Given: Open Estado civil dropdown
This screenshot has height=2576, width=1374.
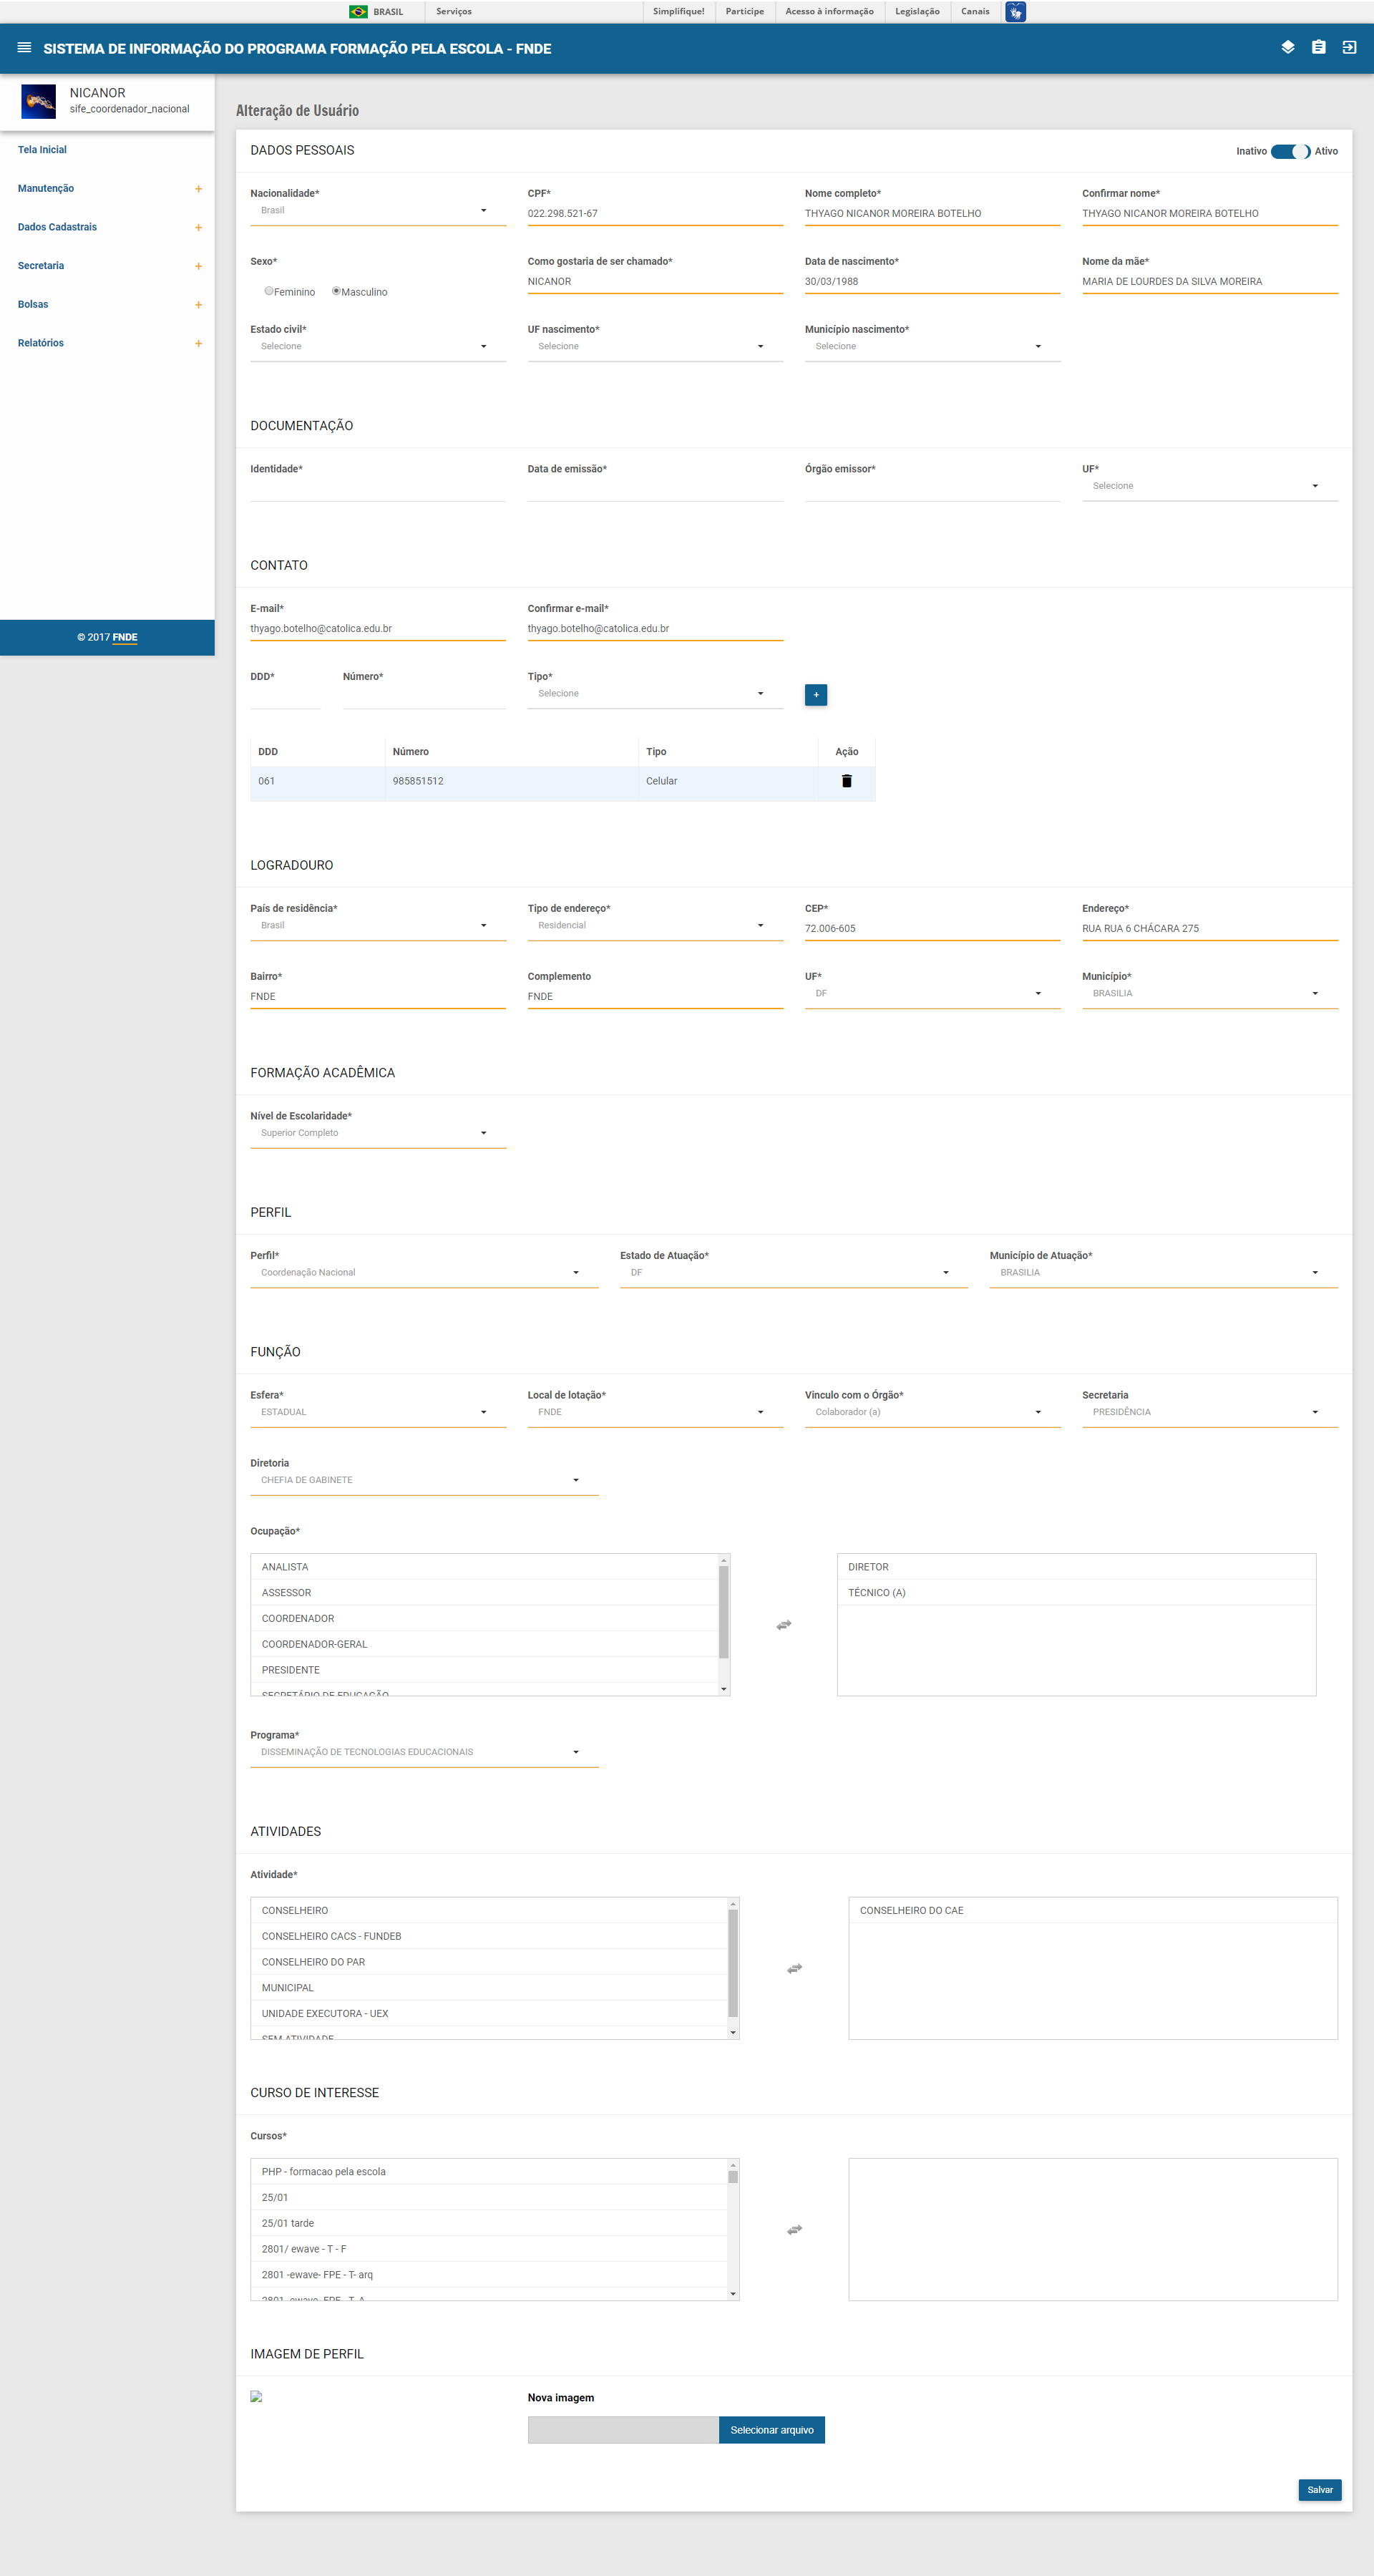Looking at the screenshot, I should 377,347.
